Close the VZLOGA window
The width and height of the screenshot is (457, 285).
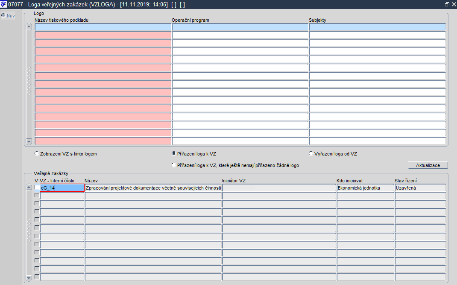[x=454, y=4]
